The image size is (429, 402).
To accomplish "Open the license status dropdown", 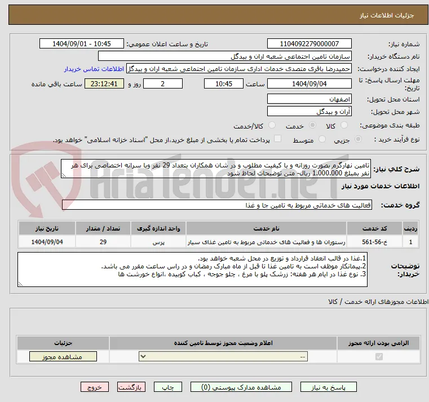I will [x=223, y=356].
